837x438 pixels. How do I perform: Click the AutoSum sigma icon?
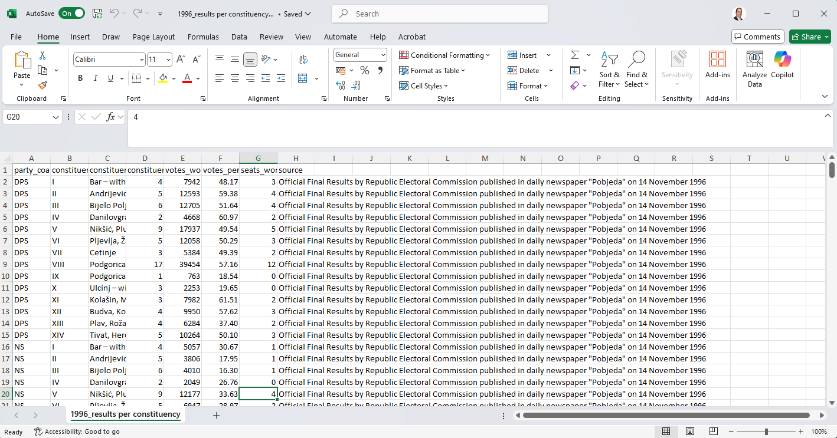(575, 55)
